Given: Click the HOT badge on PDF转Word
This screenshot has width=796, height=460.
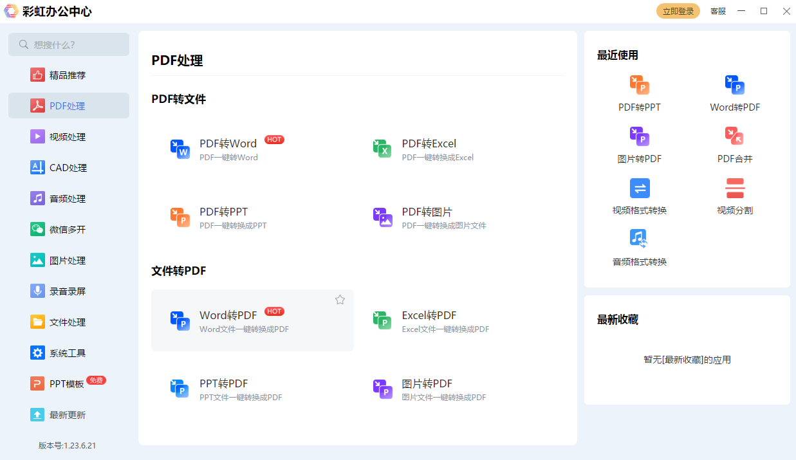Looking at the screenshot, I should point(274,140).
